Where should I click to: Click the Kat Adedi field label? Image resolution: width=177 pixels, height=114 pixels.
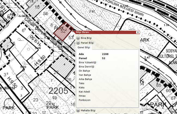coord(84,91)
